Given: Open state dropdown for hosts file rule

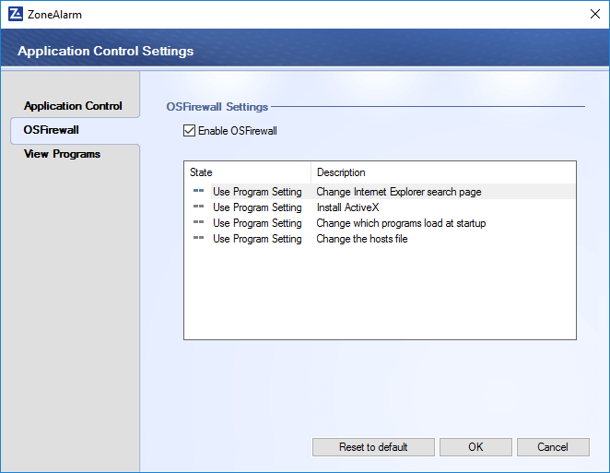Looking at the screenshot, I should 257,239.
